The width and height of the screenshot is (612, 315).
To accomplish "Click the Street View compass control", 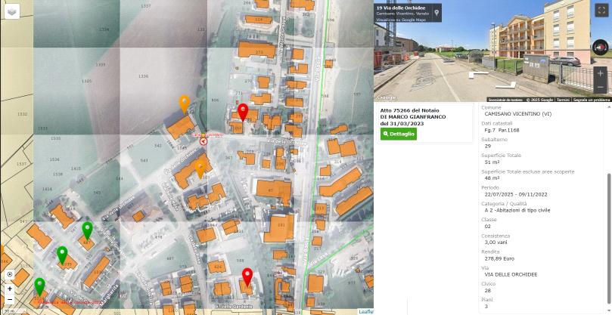I will coord(600,48).
